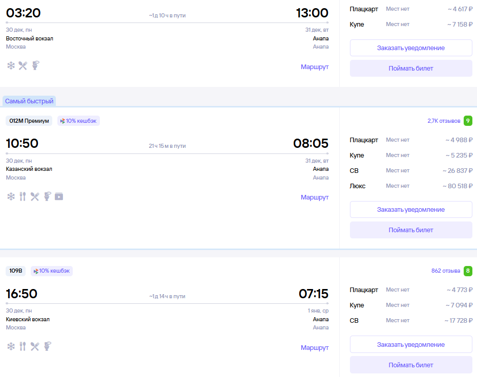Click the 10% кешбэк badge on train 012М
The width and height of the screenshot is (477, 377).
point(79,121)
